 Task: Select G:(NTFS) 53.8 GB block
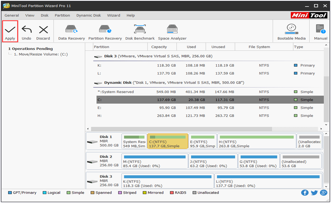[x=259, y=161]
